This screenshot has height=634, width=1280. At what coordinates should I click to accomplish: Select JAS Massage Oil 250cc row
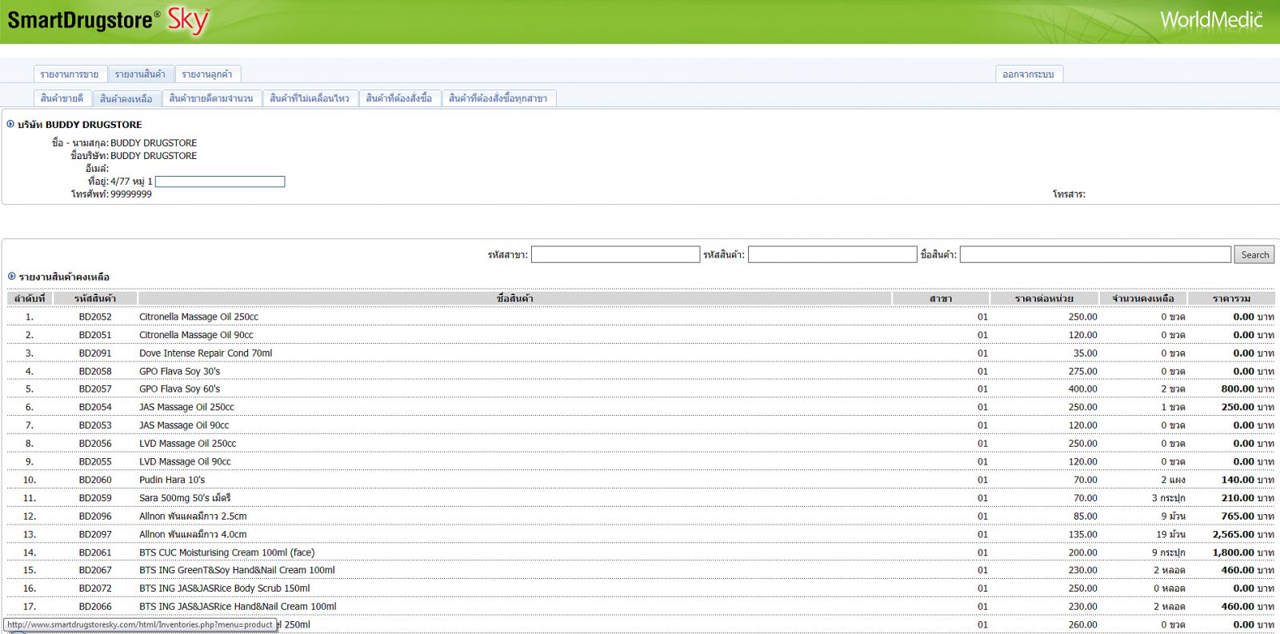pos(640,407)
